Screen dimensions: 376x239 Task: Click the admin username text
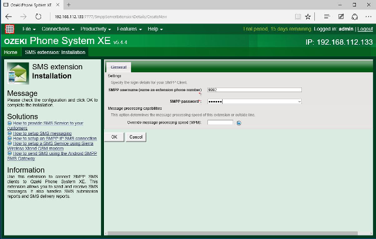tap(346, 29)
